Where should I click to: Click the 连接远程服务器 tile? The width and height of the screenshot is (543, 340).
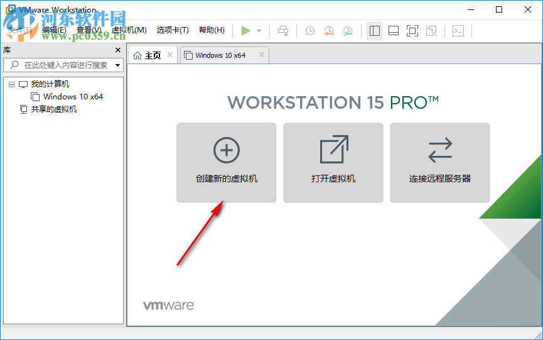coord(440,163)
